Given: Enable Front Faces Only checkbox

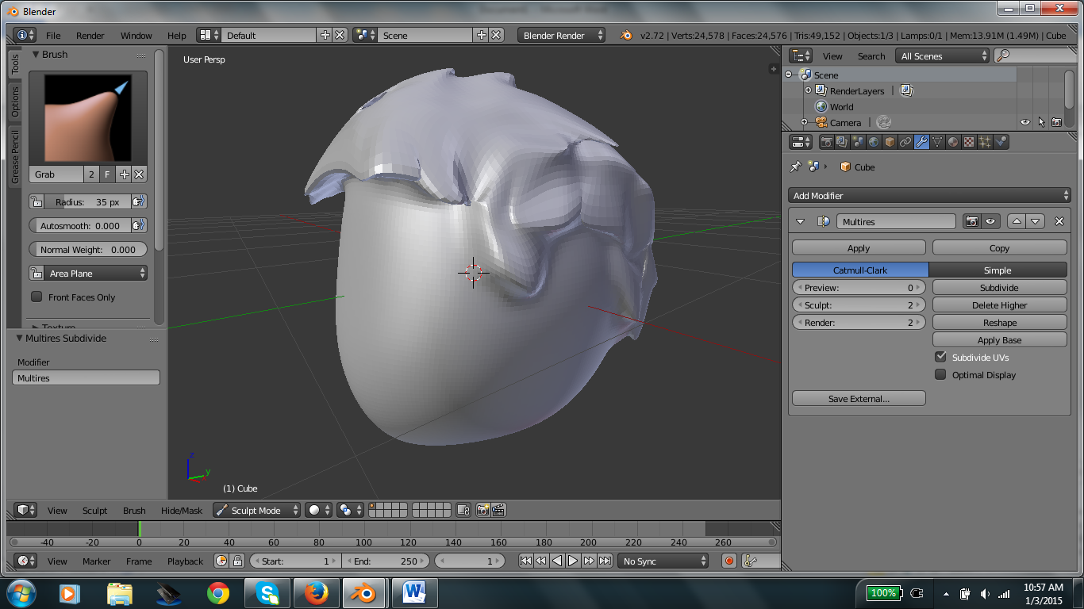Looking at the screenshot, I should (x=37, y=297).
